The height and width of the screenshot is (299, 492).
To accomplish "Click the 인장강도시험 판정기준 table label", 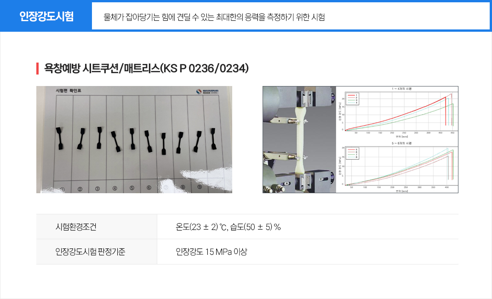I will coord(91,252).
